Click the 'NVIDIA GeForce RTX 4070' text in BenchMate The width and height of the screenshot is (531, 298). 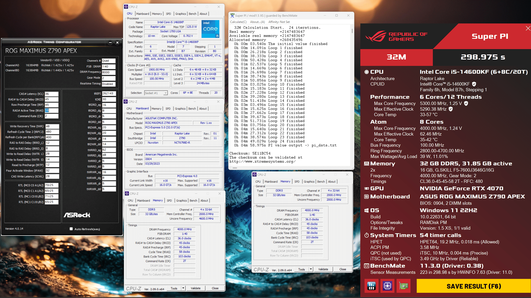462,188
